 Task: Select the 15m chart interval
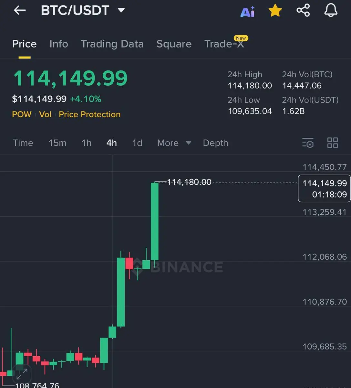pyautogui.click(x=57, y=143)
